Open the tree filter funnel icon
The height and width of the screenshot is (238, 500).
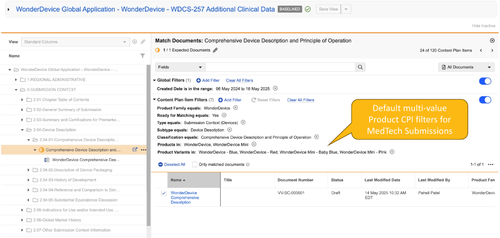[143, 56]
